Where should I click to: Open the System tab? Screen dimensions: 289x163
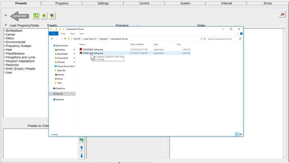pyautogui.click(x=185, y=3)
